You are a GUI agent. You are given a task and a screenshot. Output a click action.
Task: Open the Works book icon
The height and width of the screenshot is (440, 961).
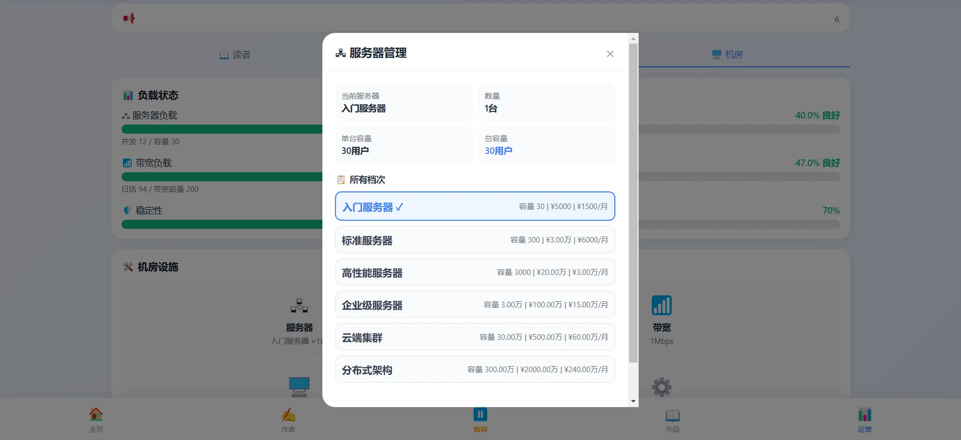coord(673,415)
